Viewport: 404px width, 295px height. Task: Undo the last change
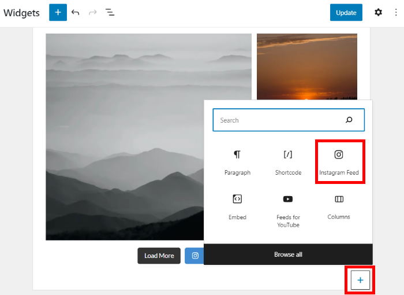75,12
